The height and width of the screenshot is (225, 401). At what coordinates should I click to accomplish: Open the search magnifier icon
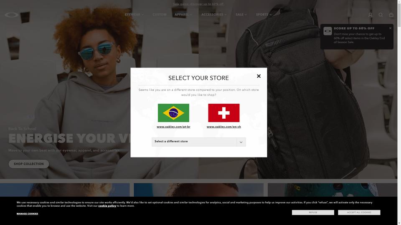(x=381, y=15)
